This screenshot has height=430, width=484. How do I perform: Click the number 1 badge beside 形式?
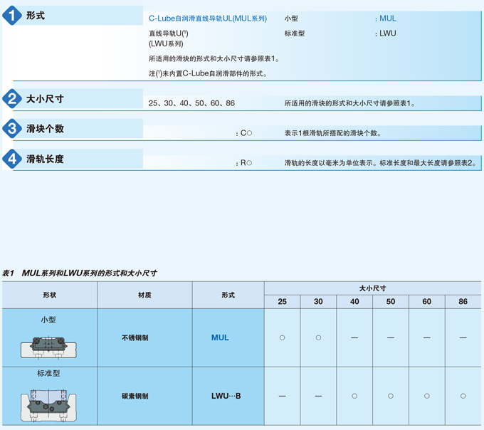point(12,17)
